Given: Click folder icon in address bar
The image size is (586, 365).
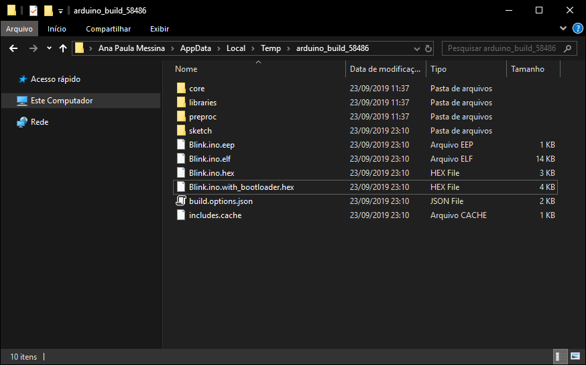Looking at the screenshot, I should tap(79, 48).
